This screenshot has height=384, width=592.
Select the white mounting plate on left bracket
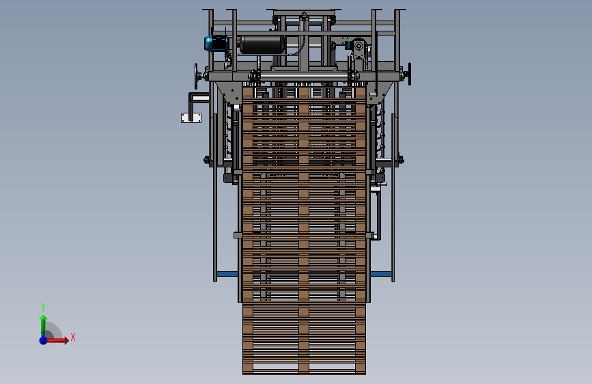pos(191,118)
